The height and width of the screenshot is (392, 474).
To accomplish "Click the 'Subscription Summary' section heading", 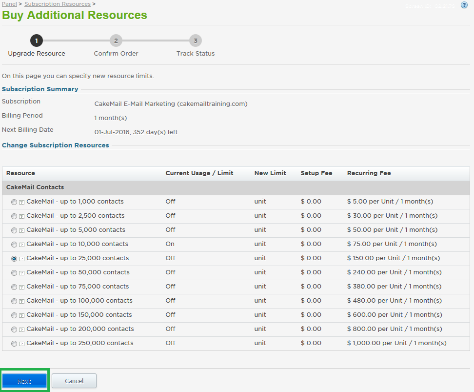I will coord(40,89).
